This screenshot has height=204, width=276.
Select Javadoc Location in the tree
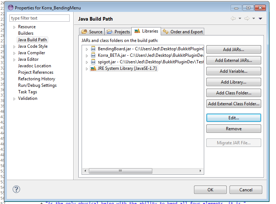click(34, 66)
